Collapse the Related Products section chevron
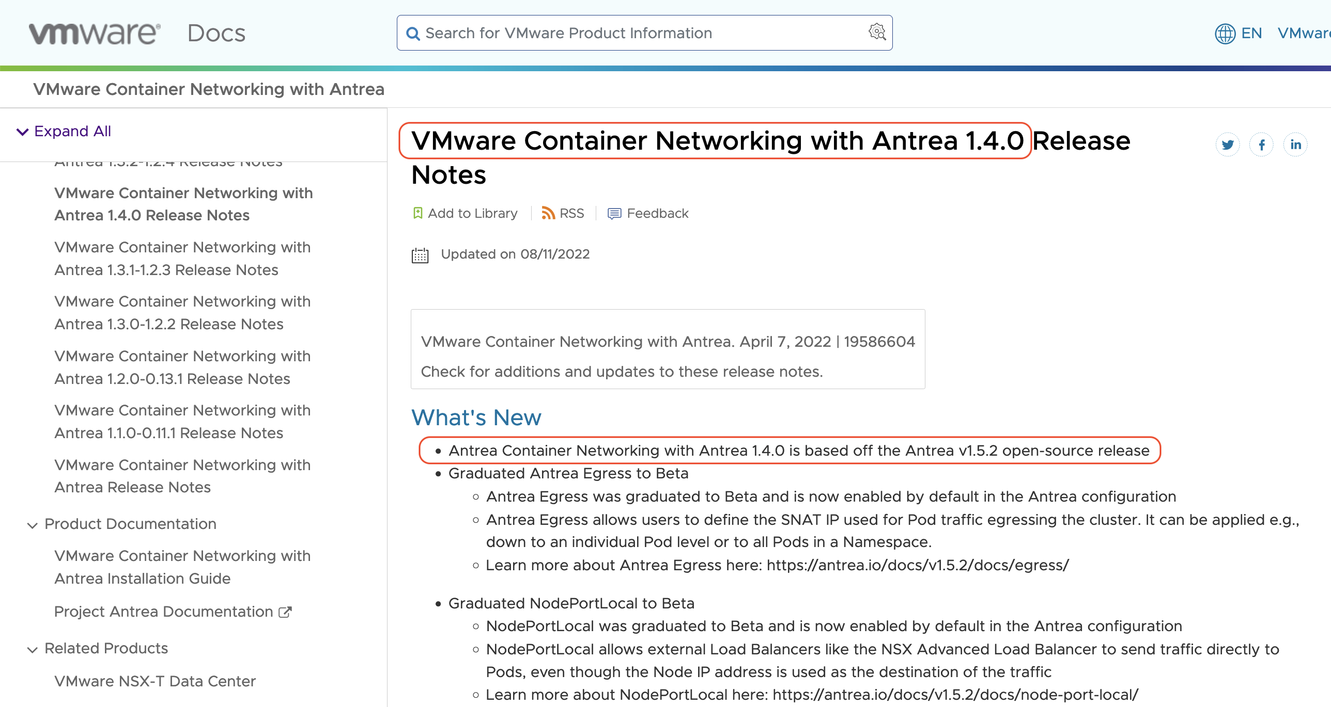 click(32, 650)
